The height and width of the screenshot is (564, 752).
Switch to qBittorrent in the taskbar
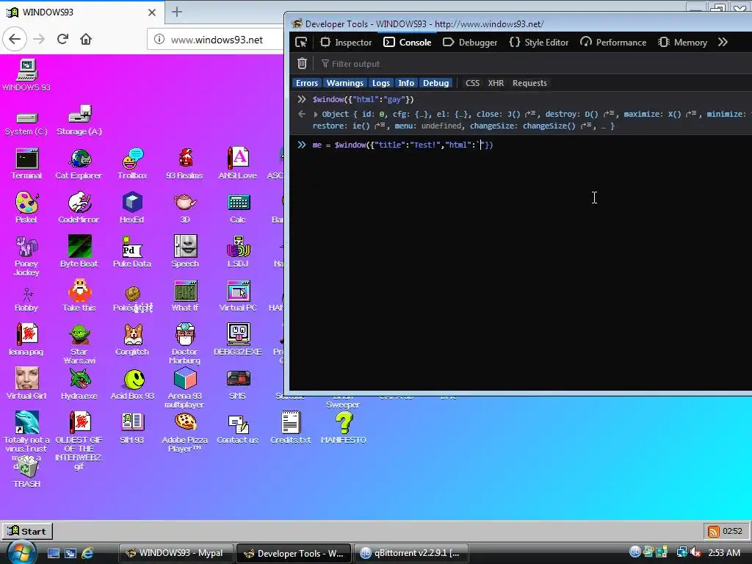(x=411, y=553)
